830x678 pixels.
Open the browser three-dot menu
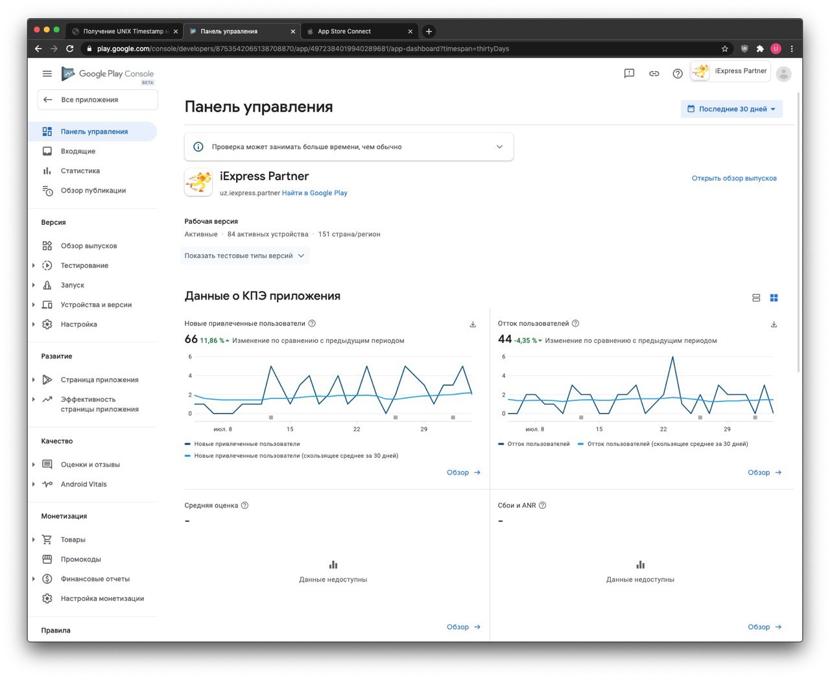(x=792, y=49)
